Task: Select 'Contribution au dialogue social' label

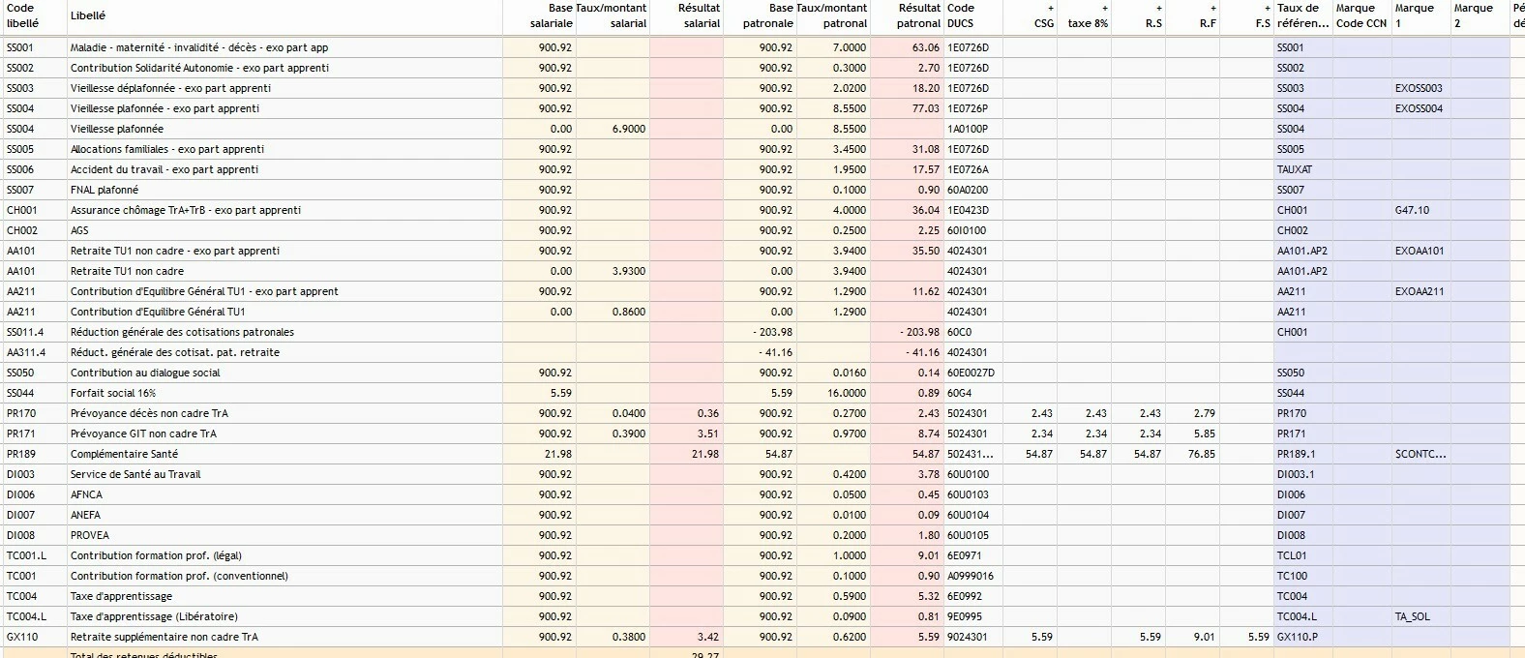Action: [x=145, y=373]
